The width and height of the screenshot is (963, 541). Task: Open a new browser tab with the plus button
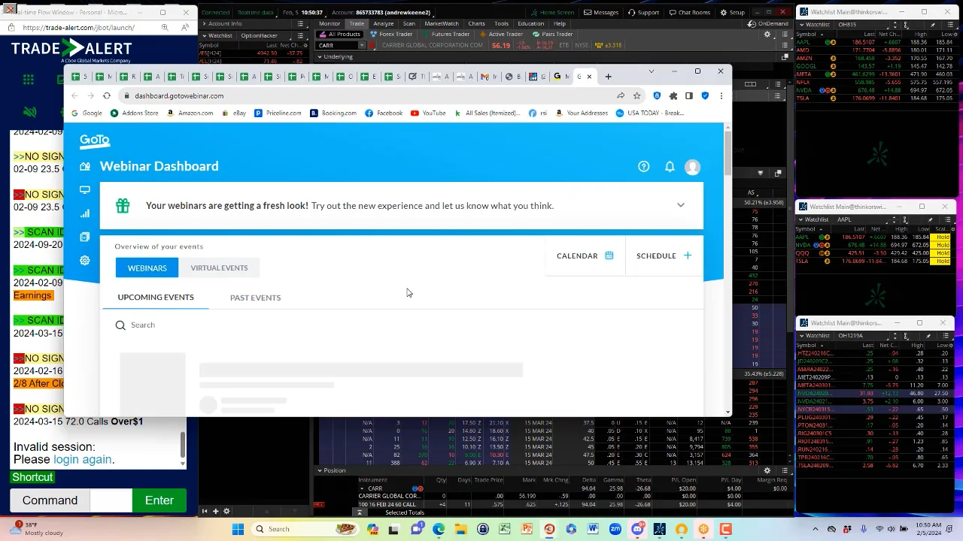pos(609,76)
